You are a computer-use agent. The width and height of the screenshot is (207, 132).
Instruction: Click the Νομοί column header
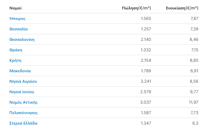tap(16, 8)
